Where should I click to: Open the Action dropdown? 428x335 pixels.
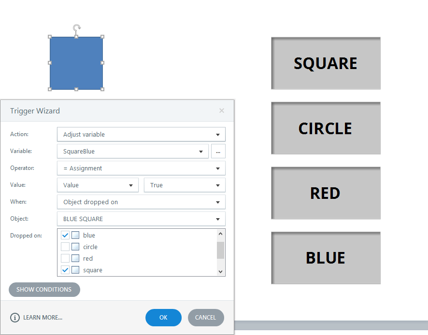141,135
